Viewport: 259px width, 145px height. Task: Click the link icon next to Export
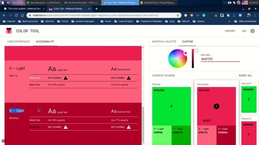[244, 31]
